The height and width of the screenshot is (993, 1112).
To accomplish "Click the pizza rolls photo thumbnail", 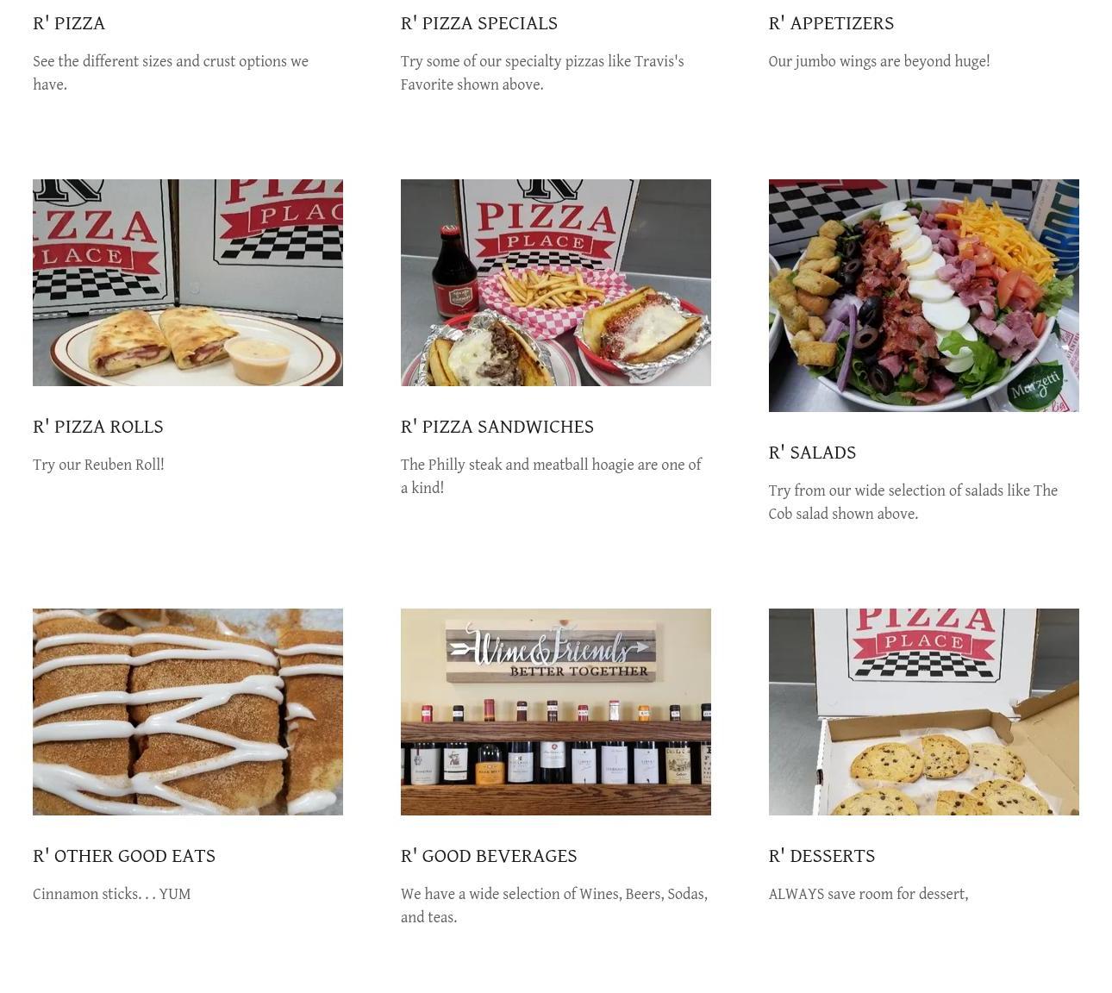I will 188,283.
